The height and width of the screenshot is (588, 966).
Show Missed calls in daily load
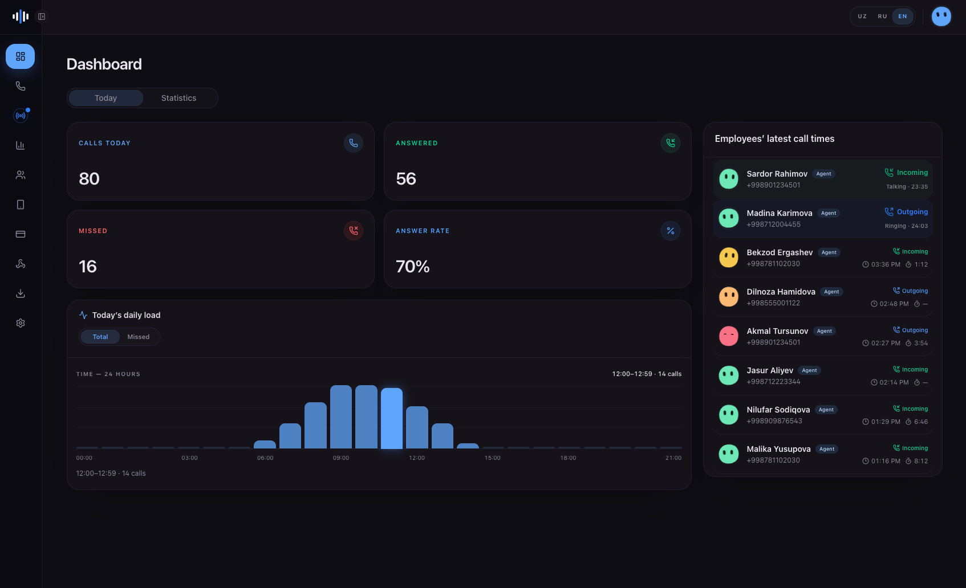click(139, 337)
